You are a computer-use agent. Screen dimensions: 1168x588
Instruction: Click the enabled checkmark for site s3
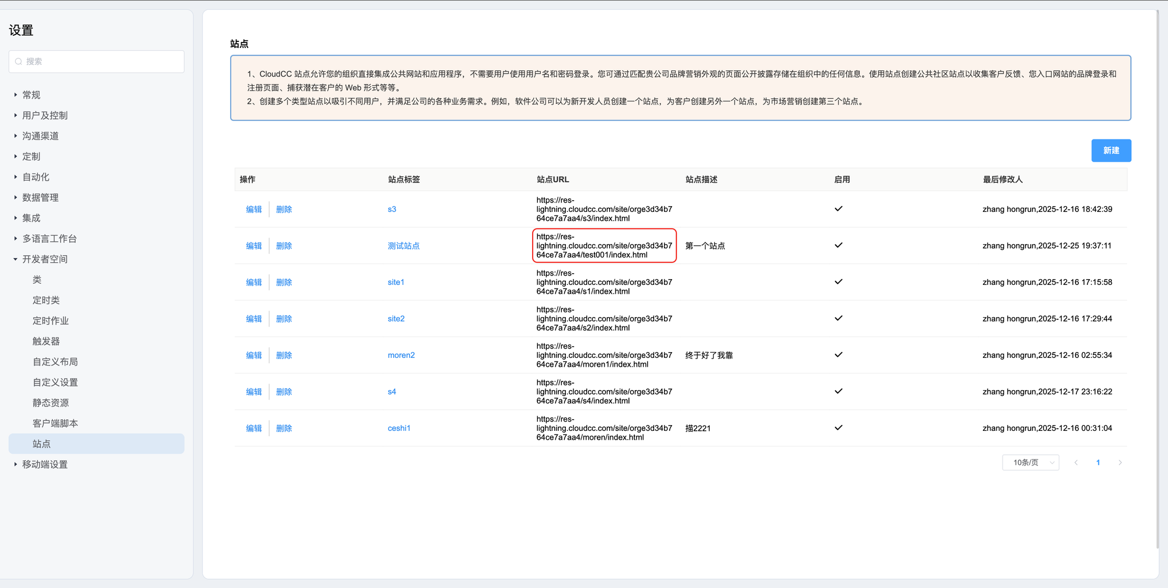coord(838,209)
